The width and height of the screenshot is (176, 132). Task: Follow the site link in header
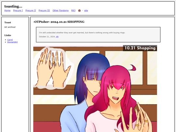[x=86, y=10]
